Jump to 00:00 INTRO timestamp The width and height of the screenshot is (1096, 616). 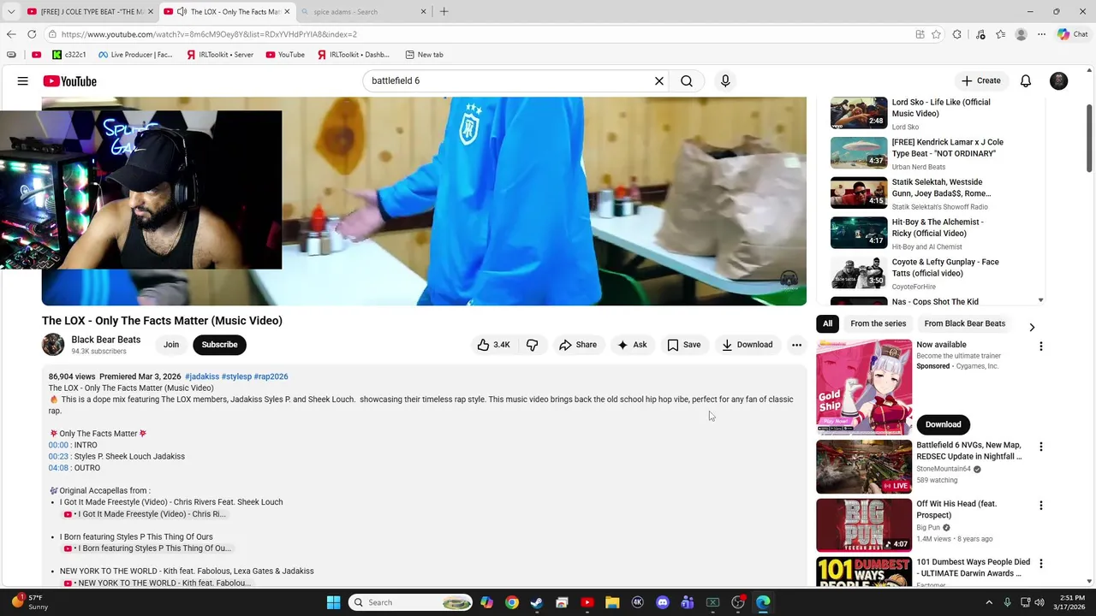click(58, 445)
